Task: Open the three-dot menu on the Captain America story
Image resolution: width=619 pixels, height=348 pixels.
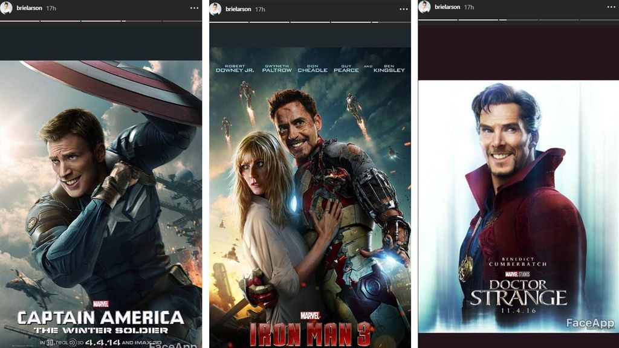Action: point(194,8)
